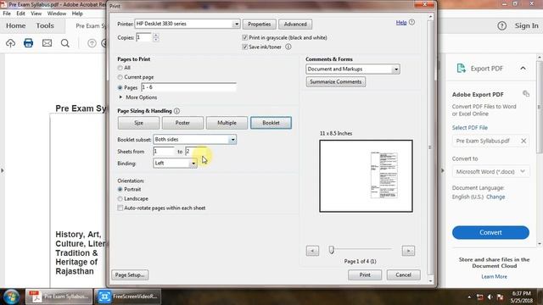This screenshot has height=305, width=543.
Task: Select the Poster sizing option
Action: coord(182,123)
